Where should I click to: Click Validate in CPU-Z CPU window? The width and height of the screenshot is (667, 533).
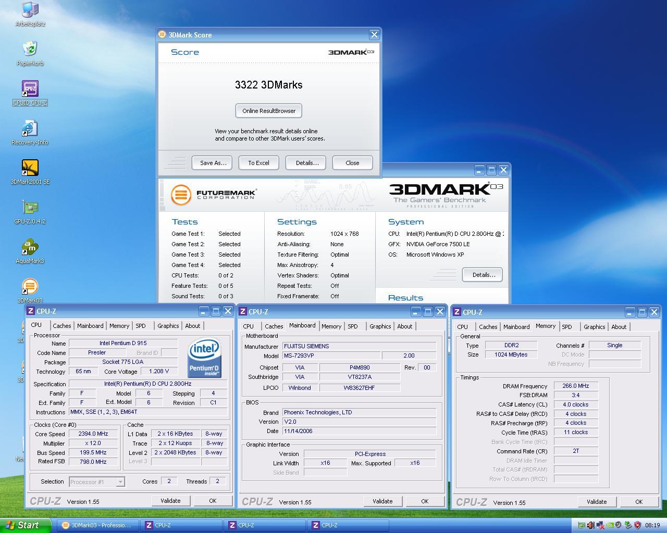(x=170, y=501)
